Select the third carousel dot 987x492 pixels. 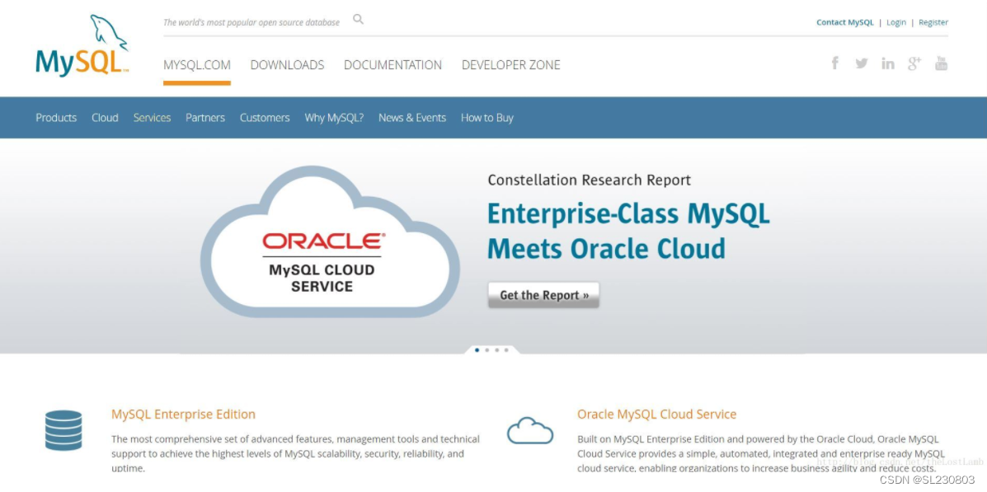click(496, 349)
